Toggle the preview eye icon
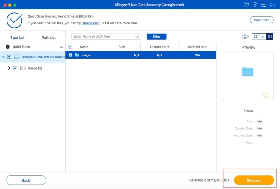 point(245,36)
